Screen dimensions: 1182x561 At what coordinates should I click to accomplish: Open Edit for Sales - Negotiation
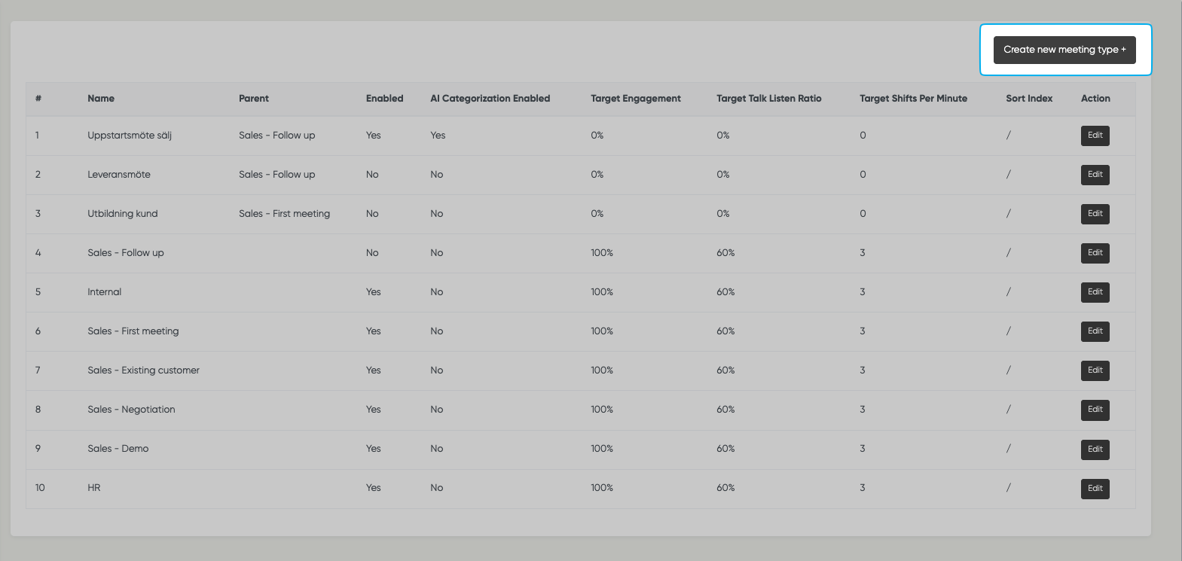[1095, 410]
